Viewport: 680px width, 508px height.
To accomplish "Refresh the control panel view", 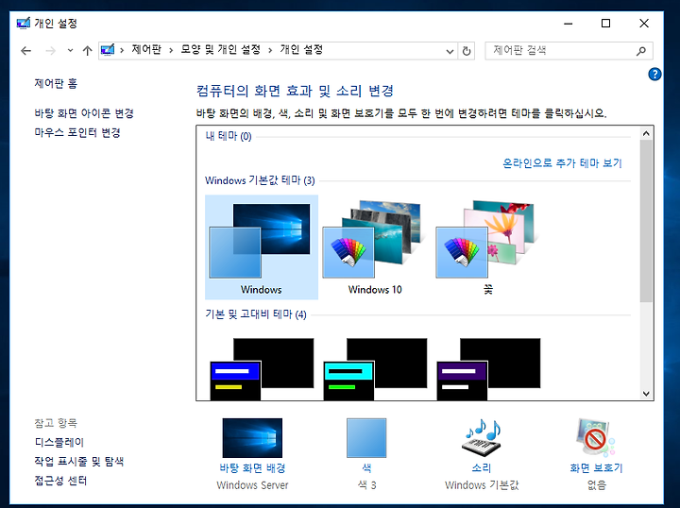I will click(467, 51).
